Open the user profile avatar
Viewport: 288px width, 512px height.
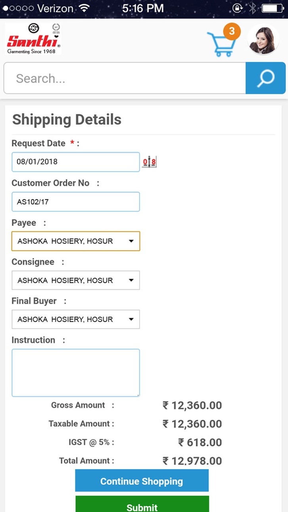pyautogui.click(x=263, y=40)
